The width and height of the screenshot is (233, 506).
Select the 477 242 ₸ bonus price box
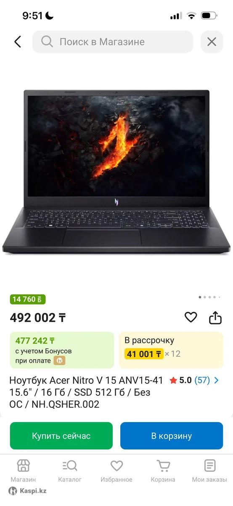pos(62,350)
